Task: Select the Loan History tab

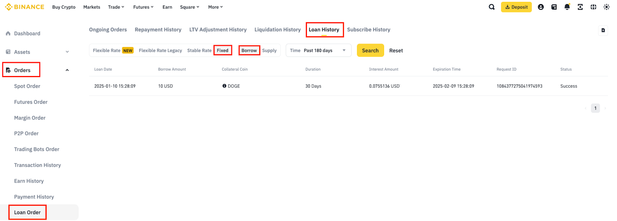Action: pos(324,30)
